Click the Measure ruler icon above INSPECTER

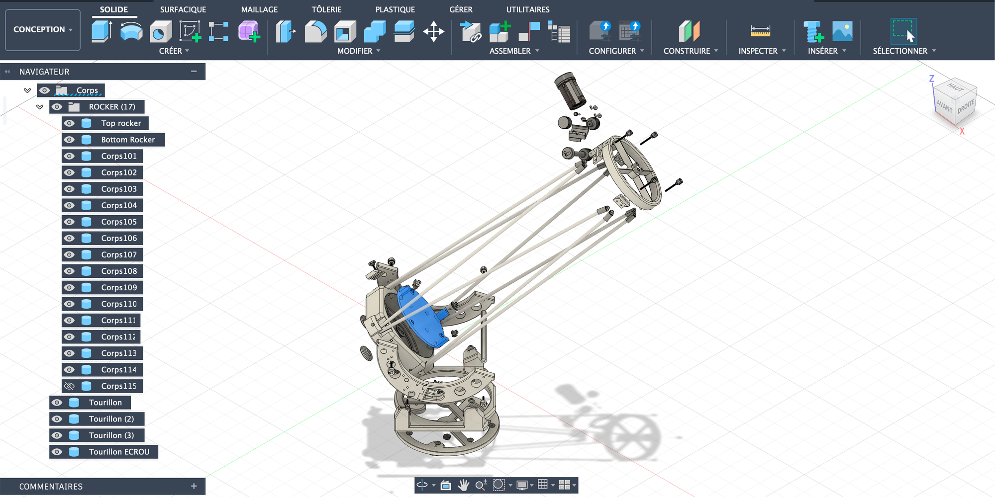tap(760, 31)
